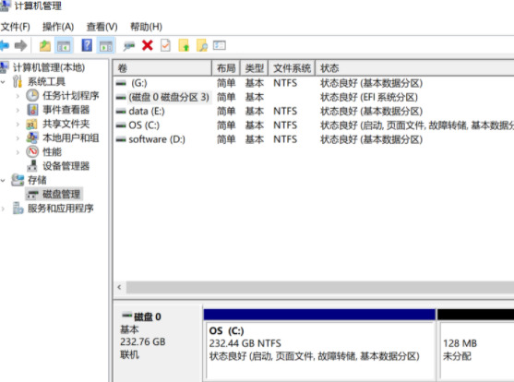Viewport: 514px width, 382px height.
Task: Select the 128 MB 未分配 partition block
Action: click(x=475, y=345)
